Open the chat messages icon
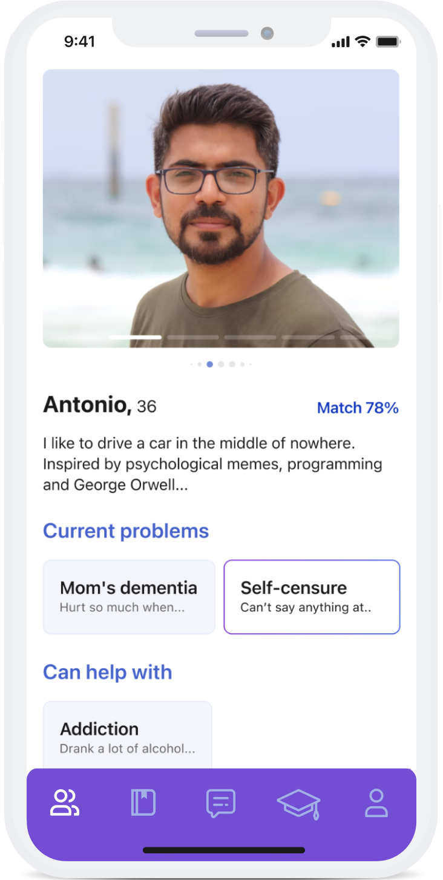Viewport: 443px width, 880px height. coord(221,804)
